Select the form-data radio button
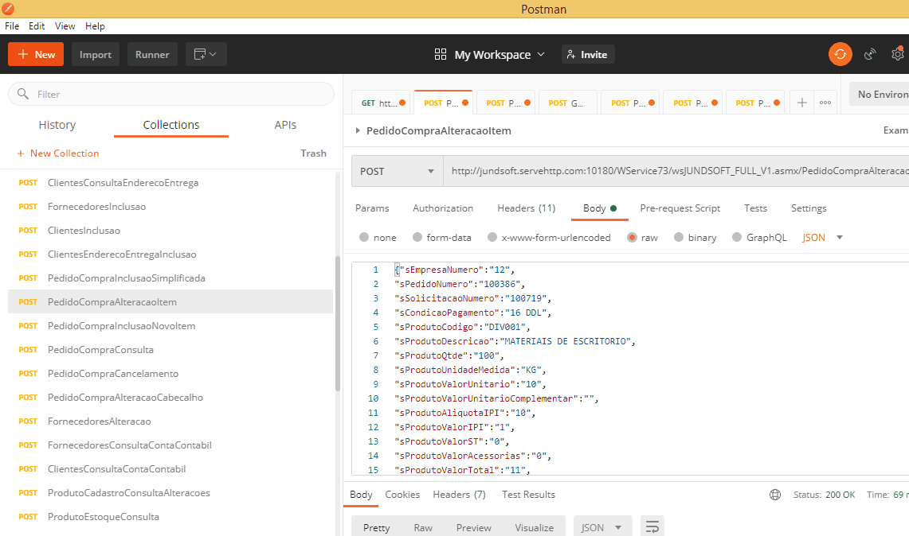909x536 pixels. [x=417, y=237]
